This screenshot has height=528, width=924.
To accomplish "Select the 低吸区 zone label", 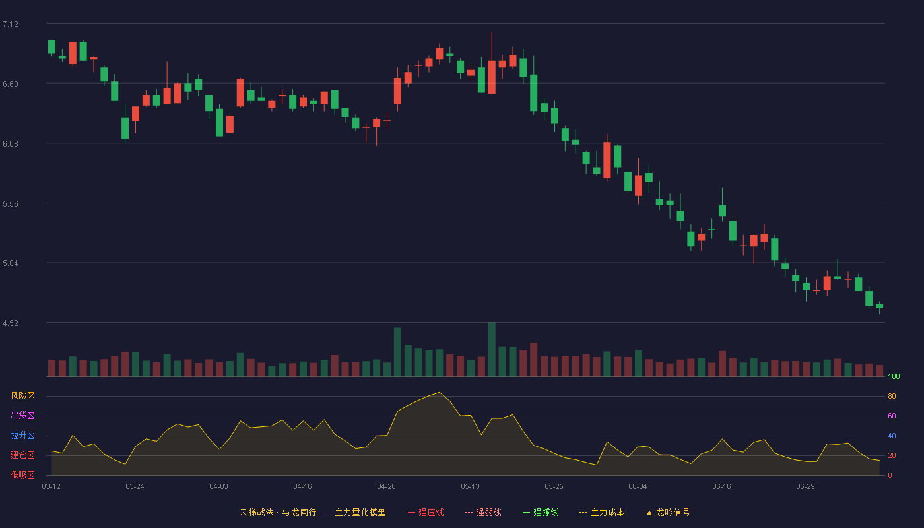I will [23, 475].
